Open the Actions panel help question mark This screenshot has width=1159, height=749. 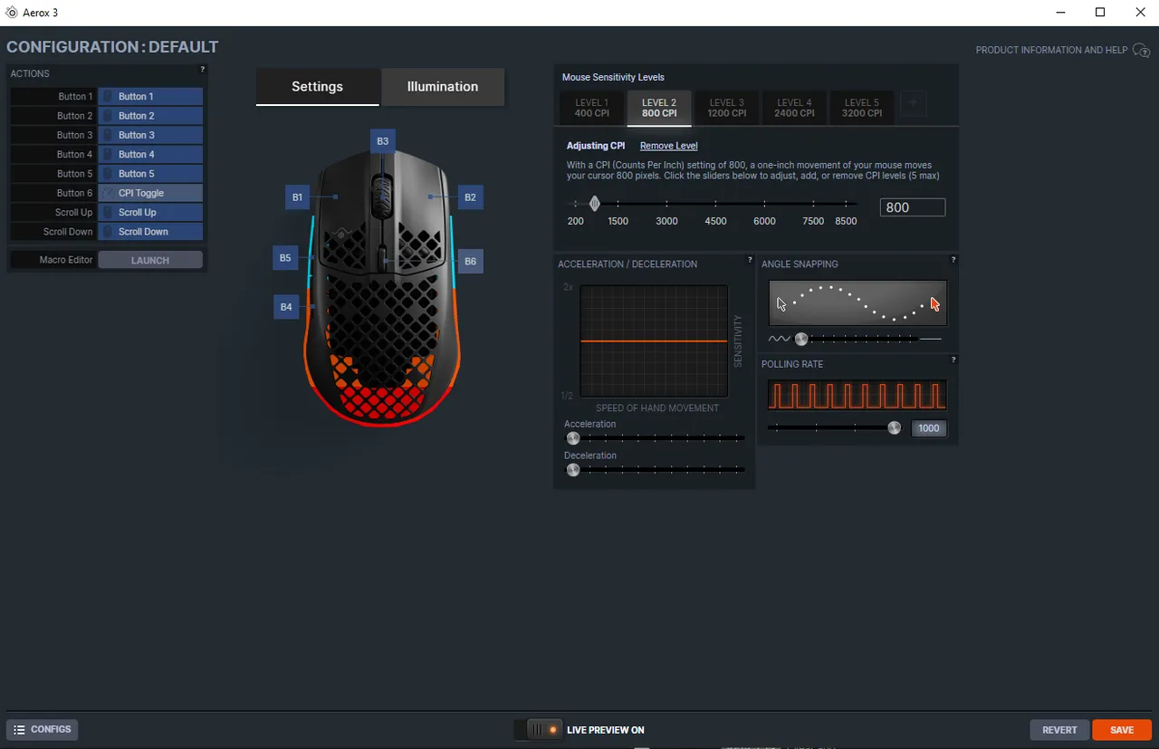pos(202,70)
